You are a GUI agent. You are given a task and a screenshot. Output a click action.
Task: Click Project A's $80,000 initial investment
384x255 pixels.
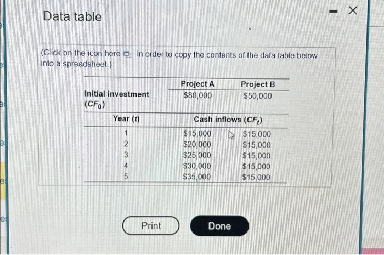(197, 95)
